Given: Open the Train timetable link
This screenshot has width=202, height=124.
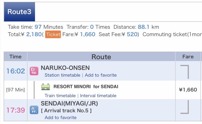Looking at the screenshot, I should [x=60, y=96].
